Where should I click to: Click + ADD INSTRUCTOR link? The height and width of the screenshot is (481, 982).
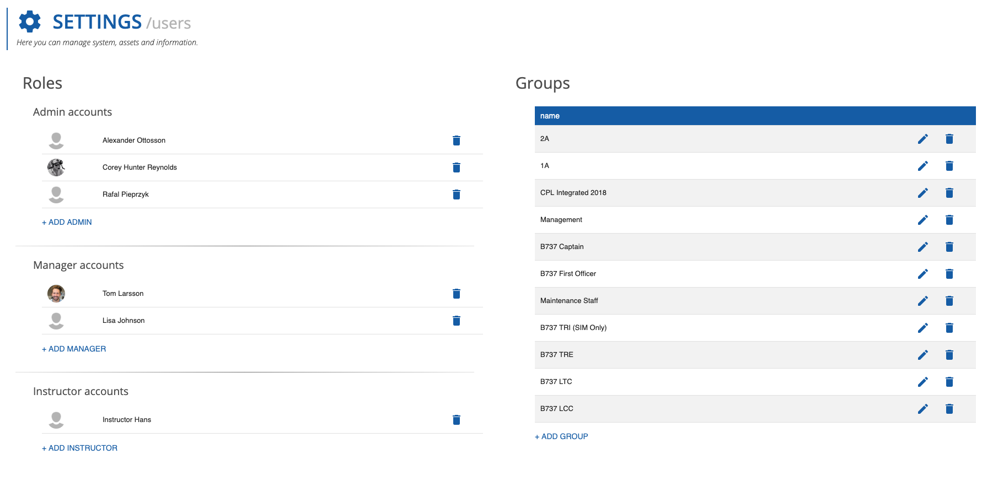(79, 448)
